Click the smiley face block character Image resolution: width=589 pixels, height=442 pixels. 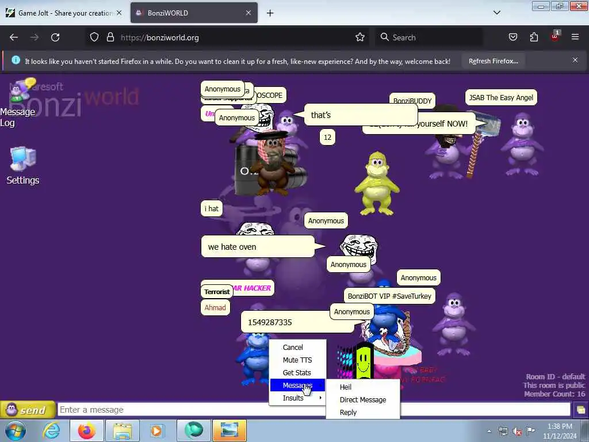pyautogui.click(x=364, y=361)
